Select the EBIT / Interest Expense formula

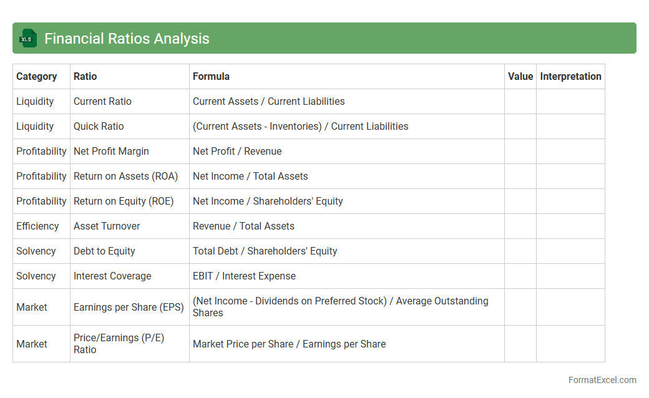point(244,276)
